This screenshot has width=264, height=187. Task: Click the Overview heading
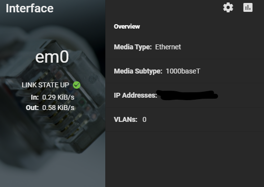(x=127, y=27)
